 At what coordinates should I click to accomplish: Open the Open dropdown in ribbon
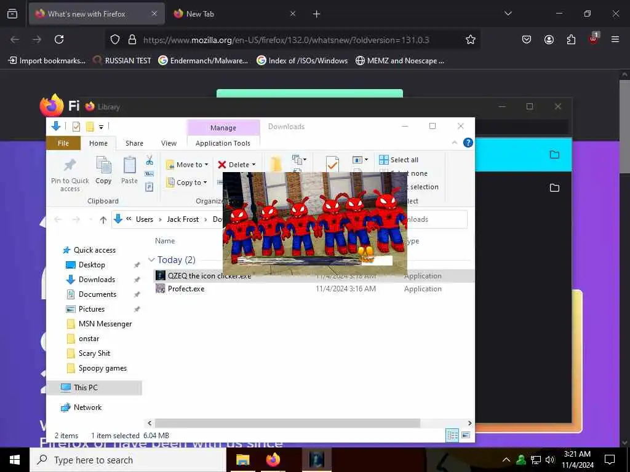pyautogui.click(x=360, y=160)
